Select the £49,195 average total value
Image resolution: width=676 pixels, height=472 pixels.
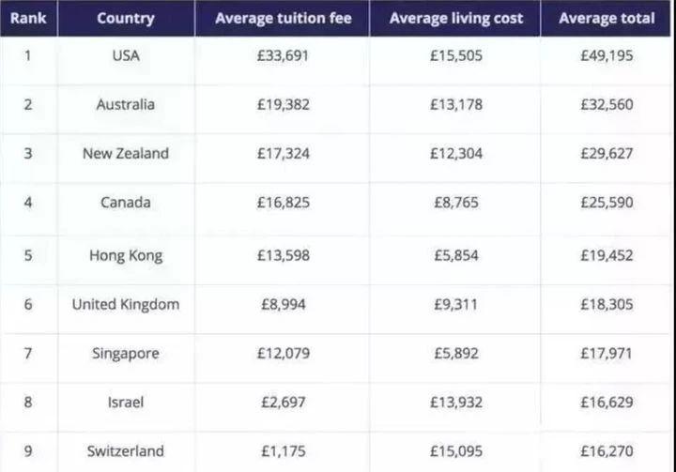pos(607,55)
